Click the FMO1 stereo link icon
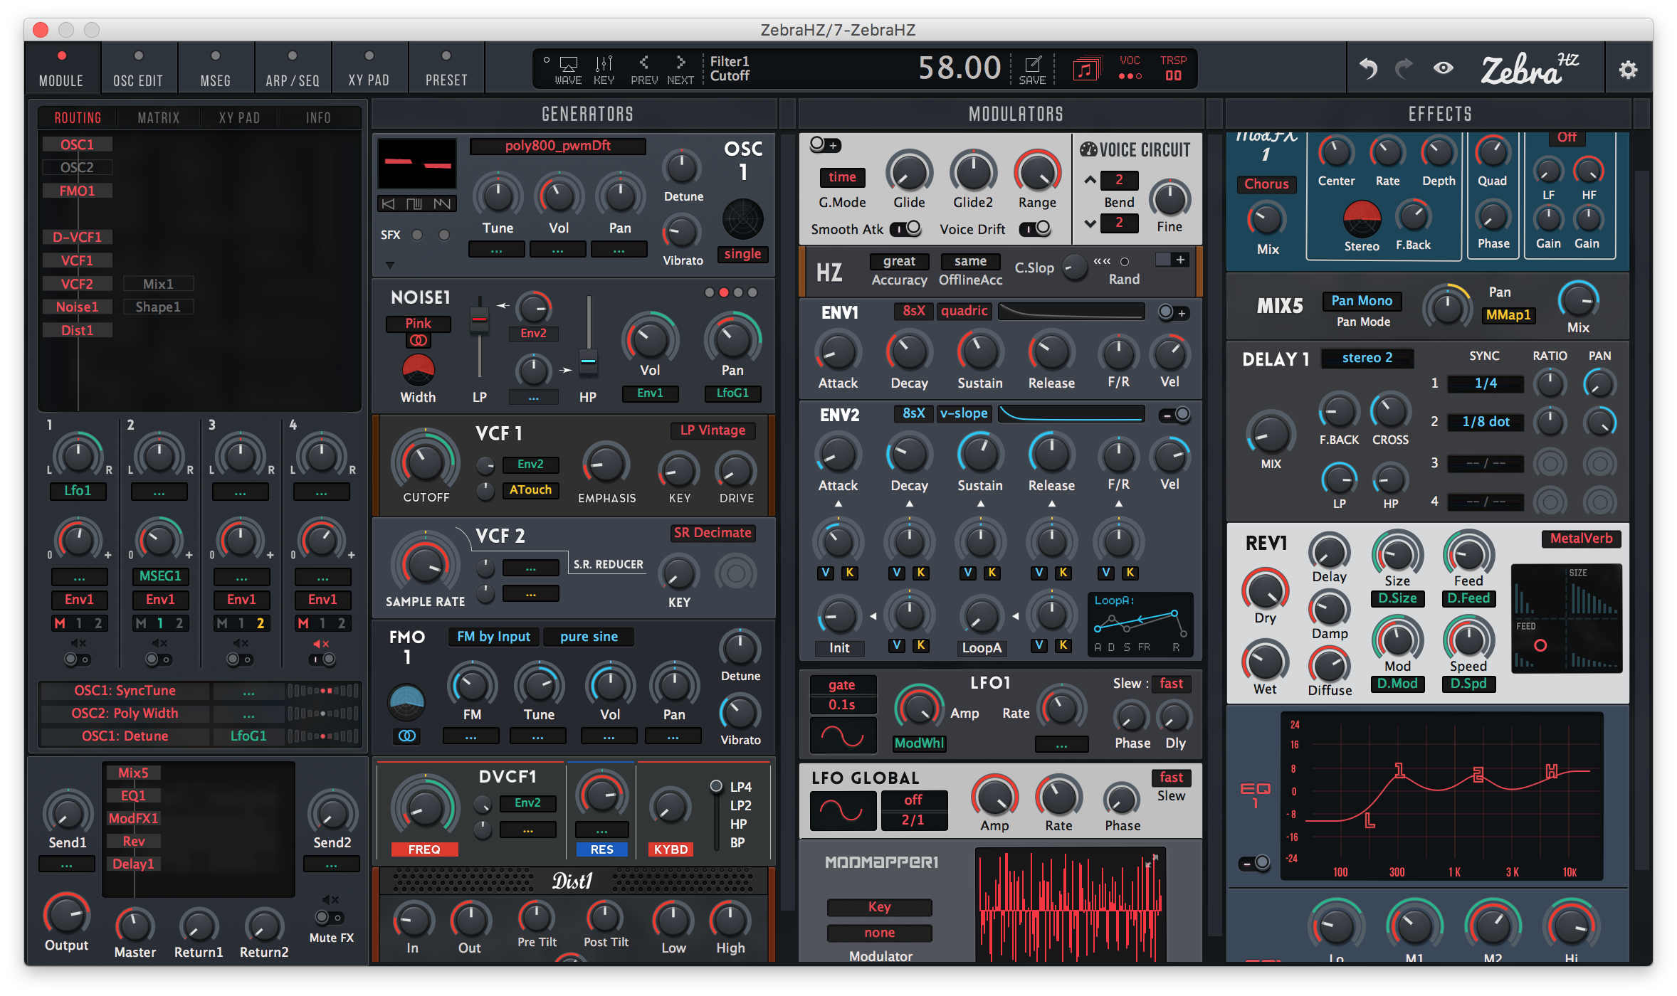1677x996 pixels. (x=406, y=736)
